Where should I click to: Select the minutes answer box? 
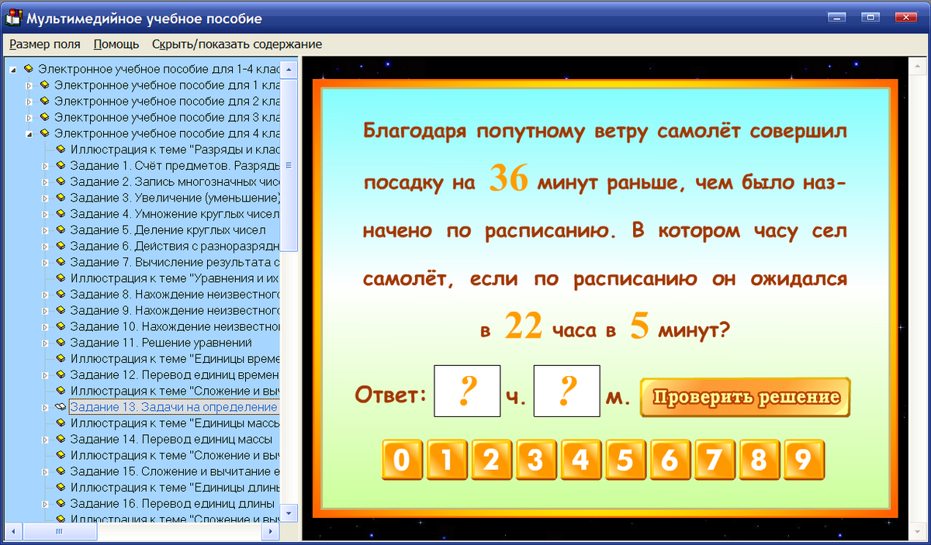pos(567,391)
